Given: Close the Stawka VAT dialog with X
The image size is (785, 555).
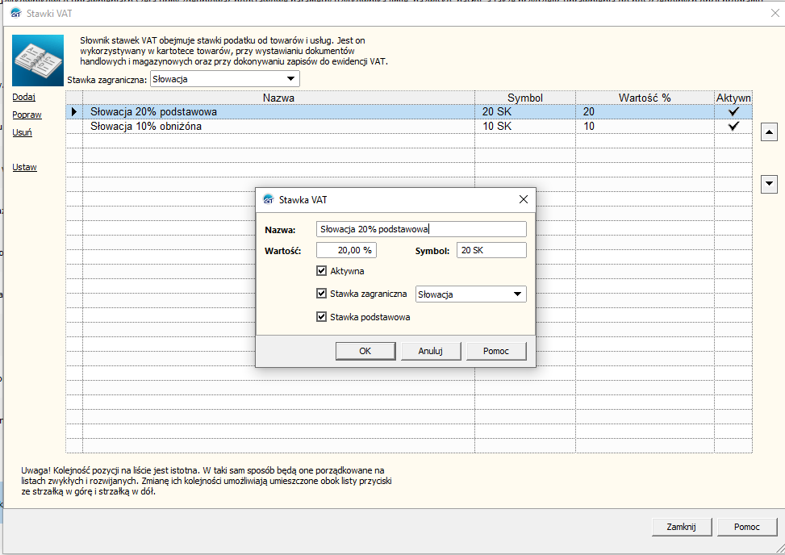Looking at the screenshot, I should point(523,199).
